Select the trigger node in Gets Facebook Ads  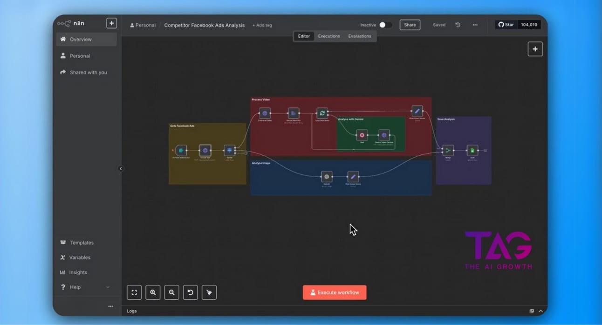(x=181, y=151)
